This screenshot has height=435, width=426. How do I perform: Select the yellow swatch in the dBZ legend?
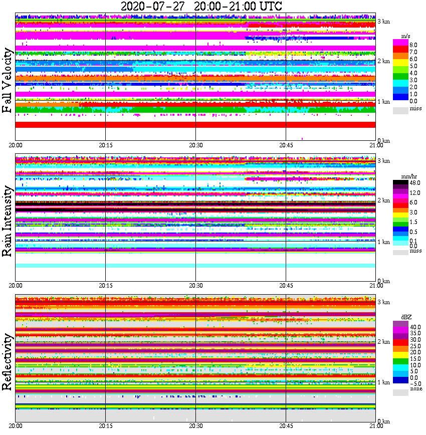pyautogui.click(x=401, y=355)
